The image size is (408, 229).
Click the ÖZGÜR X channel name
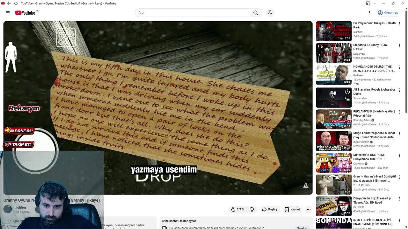click(x=359, y=207)
